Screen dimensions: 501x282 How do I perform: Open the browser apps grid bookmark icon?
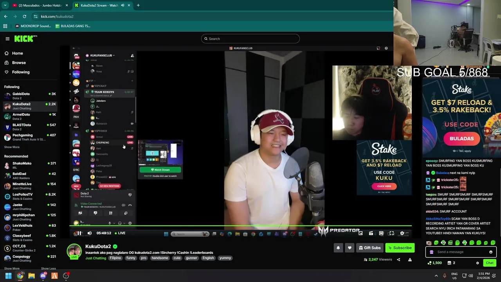click(x=5, y=26)
